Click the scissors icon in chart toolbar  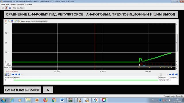5,21
